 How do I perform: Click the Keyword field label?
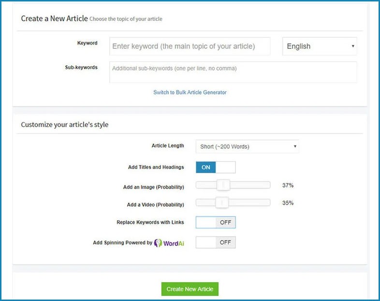87,43
